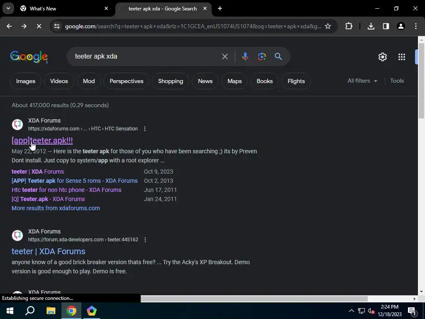Viewport: 425px width, 319px height.
Task: Click the network icon in system tray
Action: (x=361, y=311)
